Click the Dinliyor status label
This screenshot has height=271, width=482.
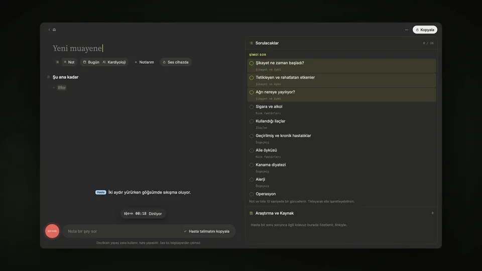click(x=155, y=214)
